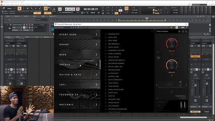Click the Snap to grid icon
This screenshot has width=215, height=121.
[x=46, y=8]
